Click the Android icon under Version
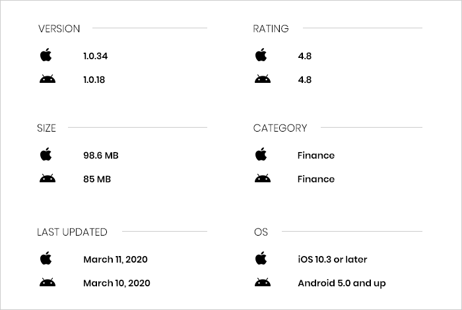462x310 pixels. (47, 80)
